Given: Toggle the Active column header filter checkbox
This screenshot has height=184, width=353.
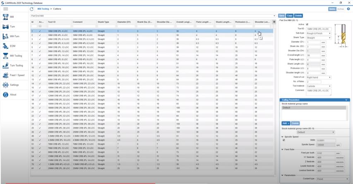Looking at the screenshot, I should click(40, 26).
